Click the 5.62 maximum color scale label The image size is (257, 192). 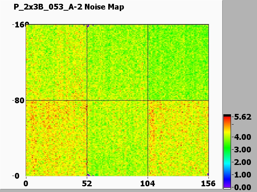pos(244,118)
